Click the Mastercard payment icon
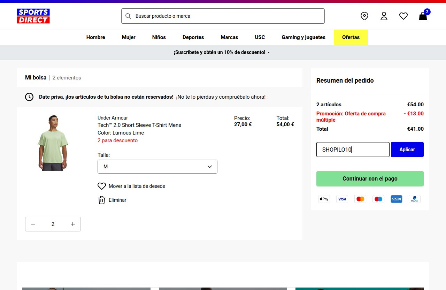 click(x=360, y=199)
